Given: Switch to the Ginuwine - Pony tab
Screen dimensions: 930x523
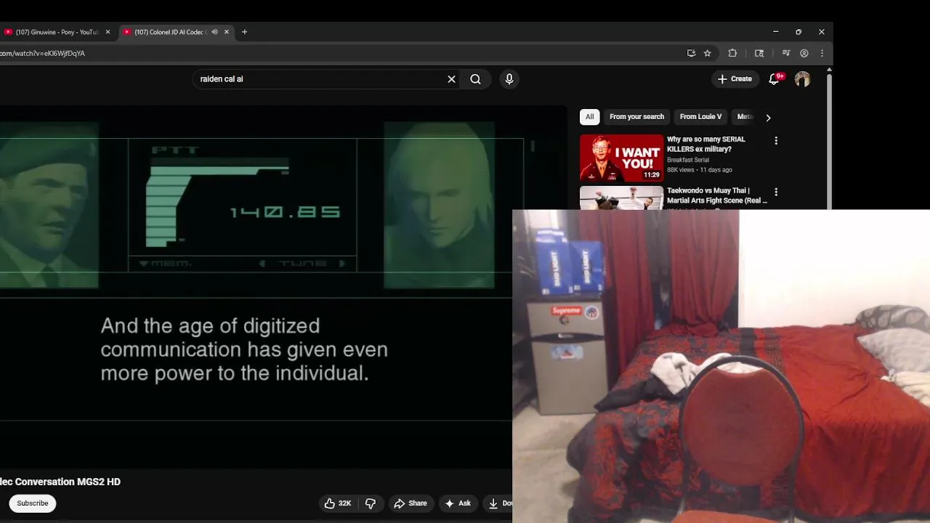Looking at the screenshot, I should click(57, 32).
